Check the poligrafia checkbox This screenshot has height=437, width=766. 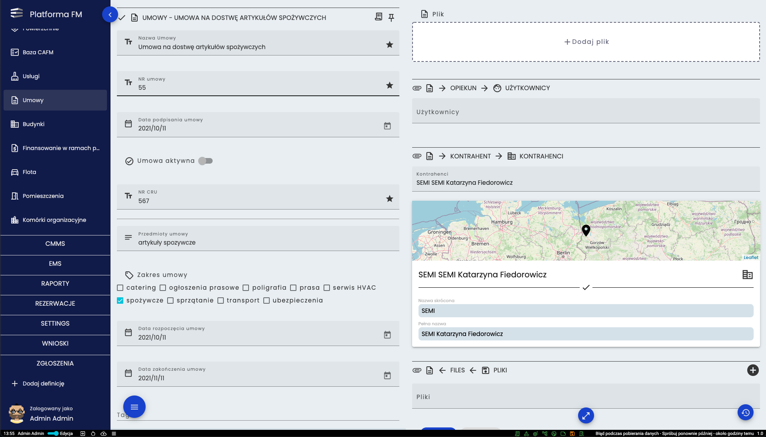[246, 288]
